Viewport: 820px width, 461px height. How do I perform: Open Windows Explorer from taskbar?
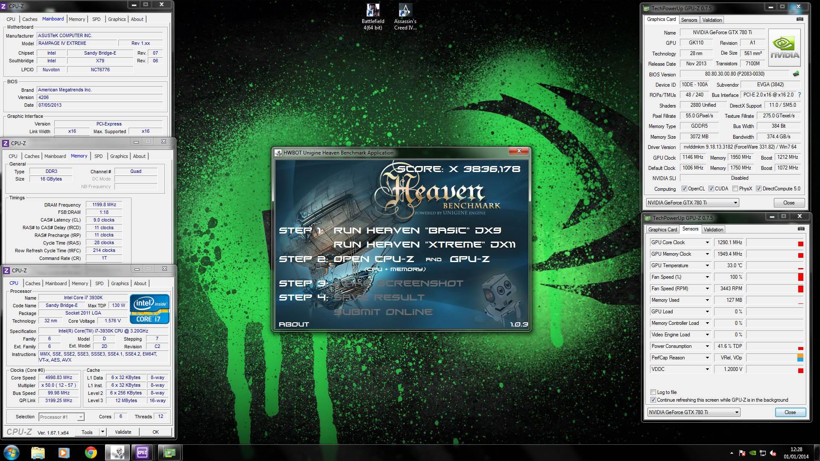[x=38, y=452]
